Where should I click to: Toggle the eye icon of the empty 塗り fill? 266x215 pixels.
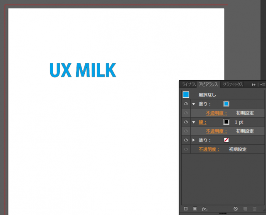186,141
